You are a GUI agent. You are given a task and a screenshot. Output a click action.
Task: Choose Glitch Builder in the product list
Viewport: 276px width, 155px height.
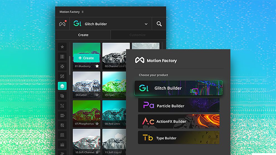(x=179, y=88)
